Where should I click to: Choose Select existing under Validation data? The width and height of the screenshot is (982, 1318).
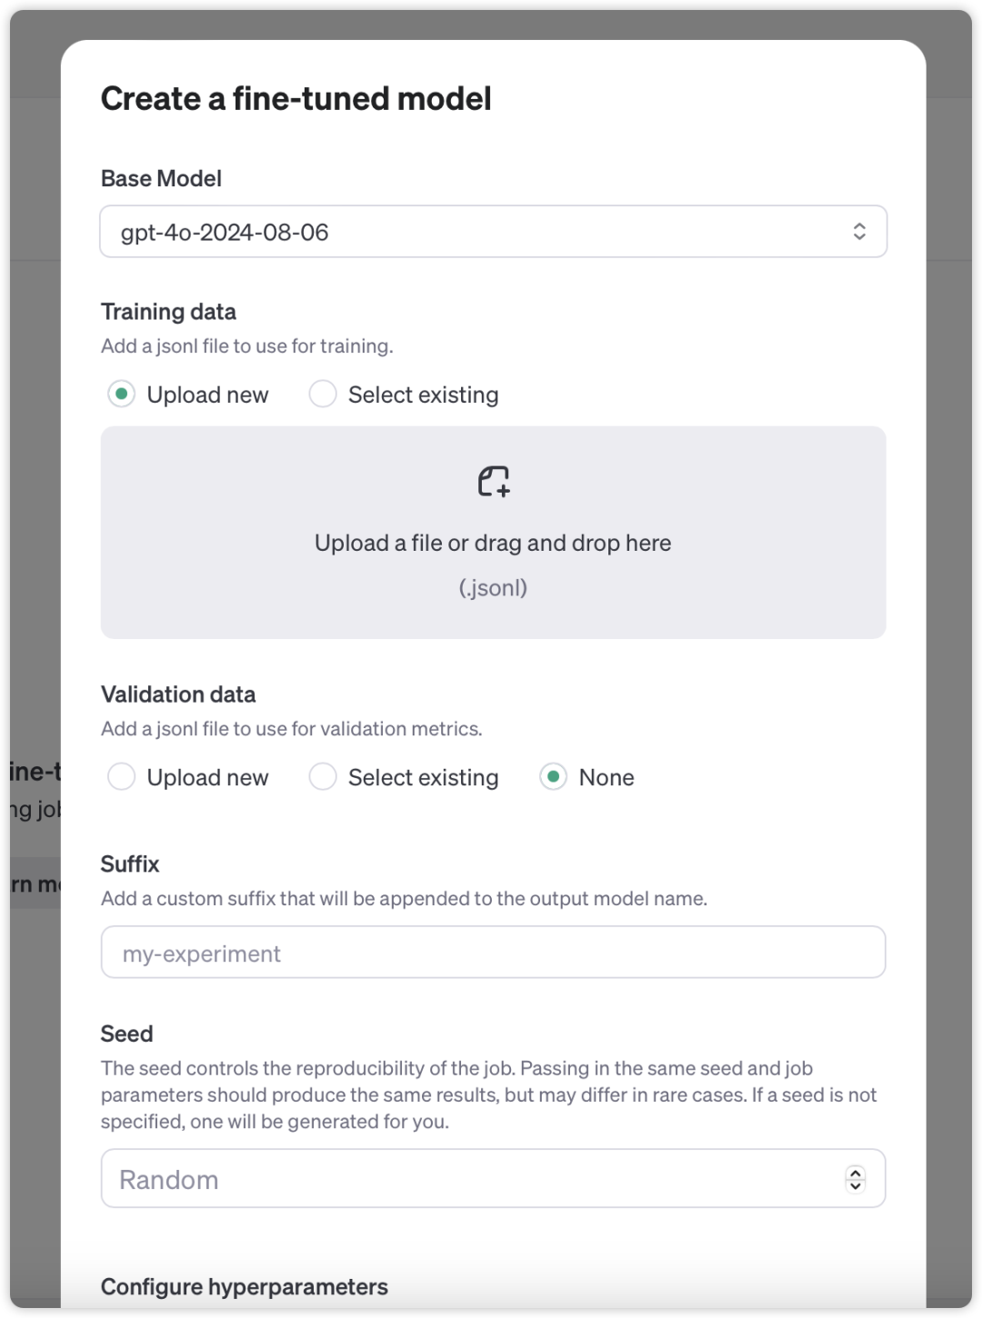(323, 777)
